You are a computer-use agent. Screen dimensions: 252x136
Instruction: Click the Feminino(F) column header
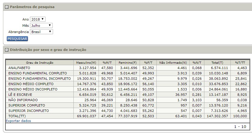[127, 63]
